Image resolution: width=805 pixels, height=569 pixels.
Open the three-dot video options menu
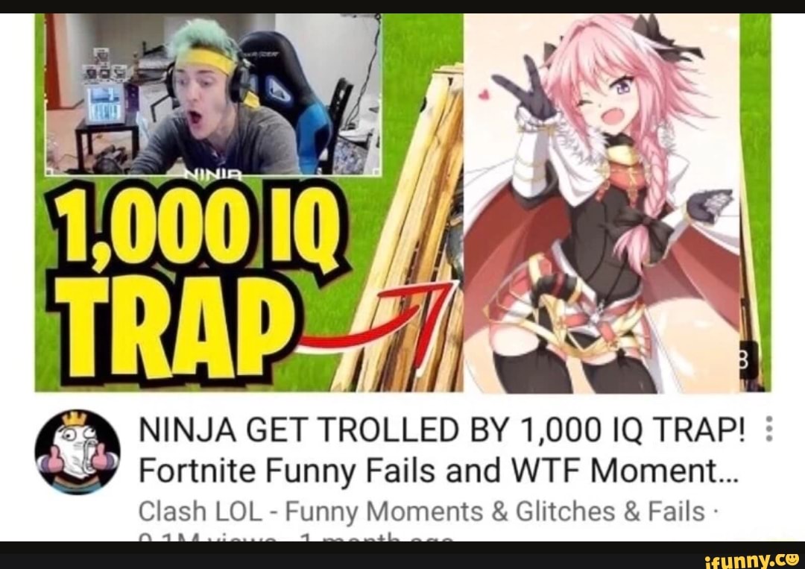tap(768, 429)
